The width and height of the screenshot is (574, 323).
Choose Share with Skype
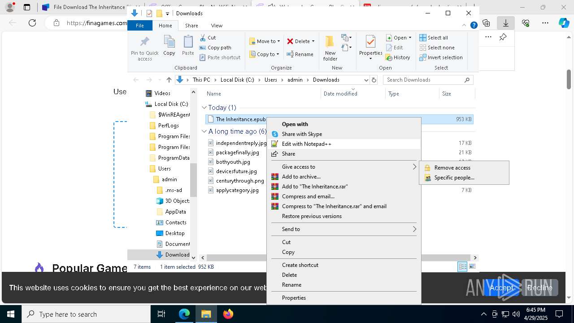[344, 134]
